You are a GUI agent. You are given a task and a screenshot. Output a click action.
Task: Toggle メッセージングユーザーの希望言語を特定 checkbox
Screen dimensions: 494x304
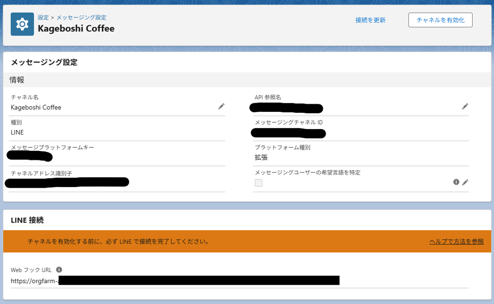pos(259,183)
